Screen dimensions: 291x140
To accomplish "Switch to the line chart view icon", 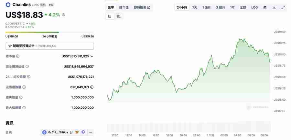I will click(110, 16).
